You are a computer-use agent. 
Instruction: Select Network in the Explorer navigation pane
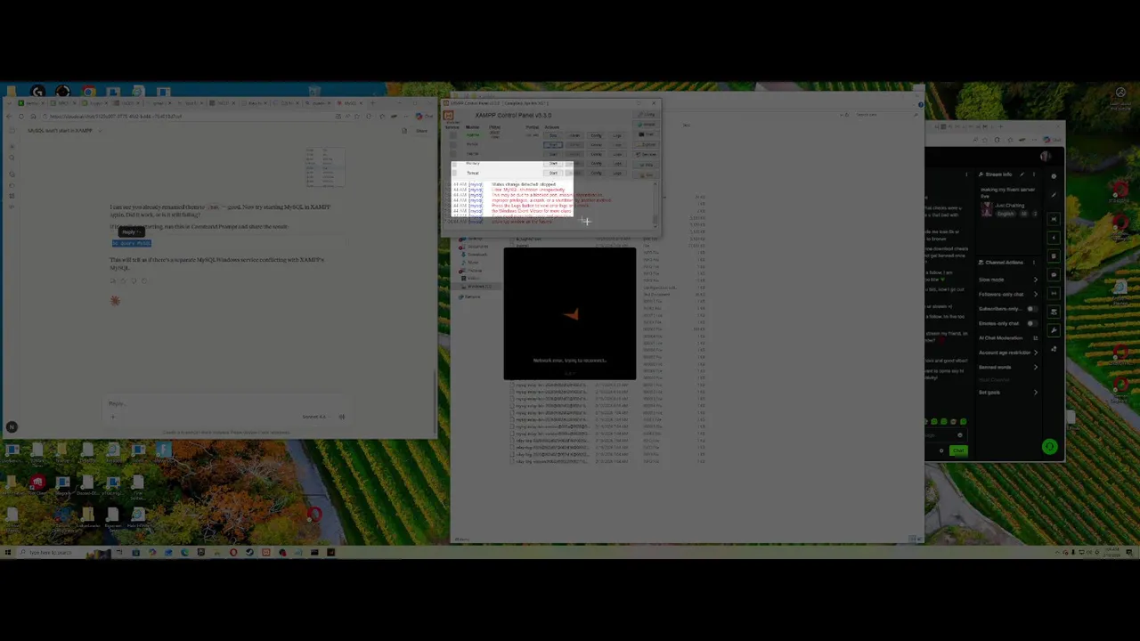tap(470, 296)
